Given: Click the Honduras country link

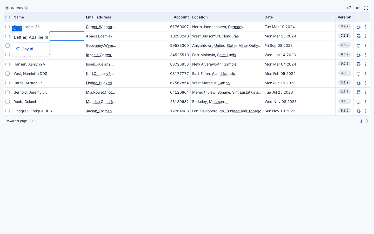Looking at the screenshot, I should (230, 36).
